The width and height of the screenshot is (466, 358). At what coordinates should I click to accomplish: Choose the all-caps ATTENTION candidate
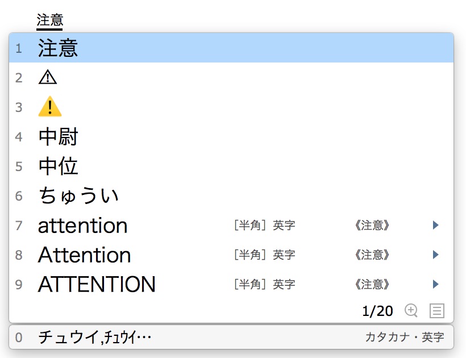click(97, 284)
